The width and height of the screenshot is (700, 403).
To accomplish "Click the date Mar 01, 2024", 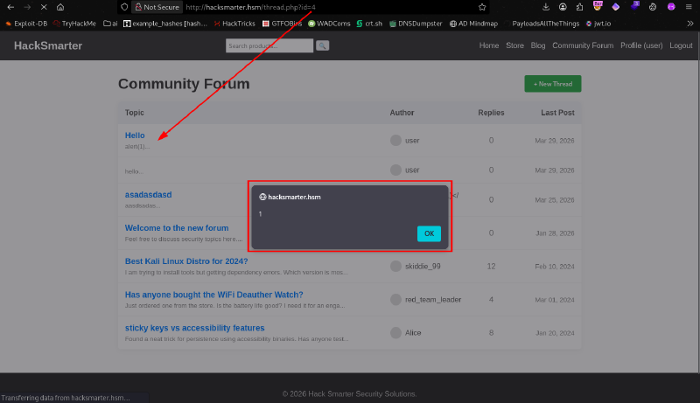I will point(555,300).
